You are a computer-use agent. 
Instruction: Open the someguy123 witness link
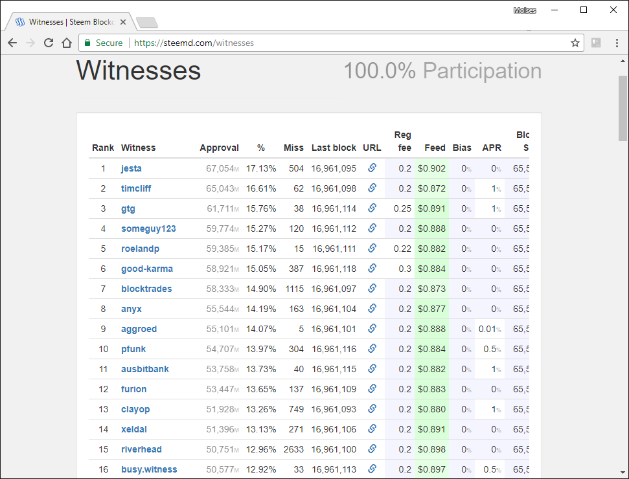(x=148, y=229)
